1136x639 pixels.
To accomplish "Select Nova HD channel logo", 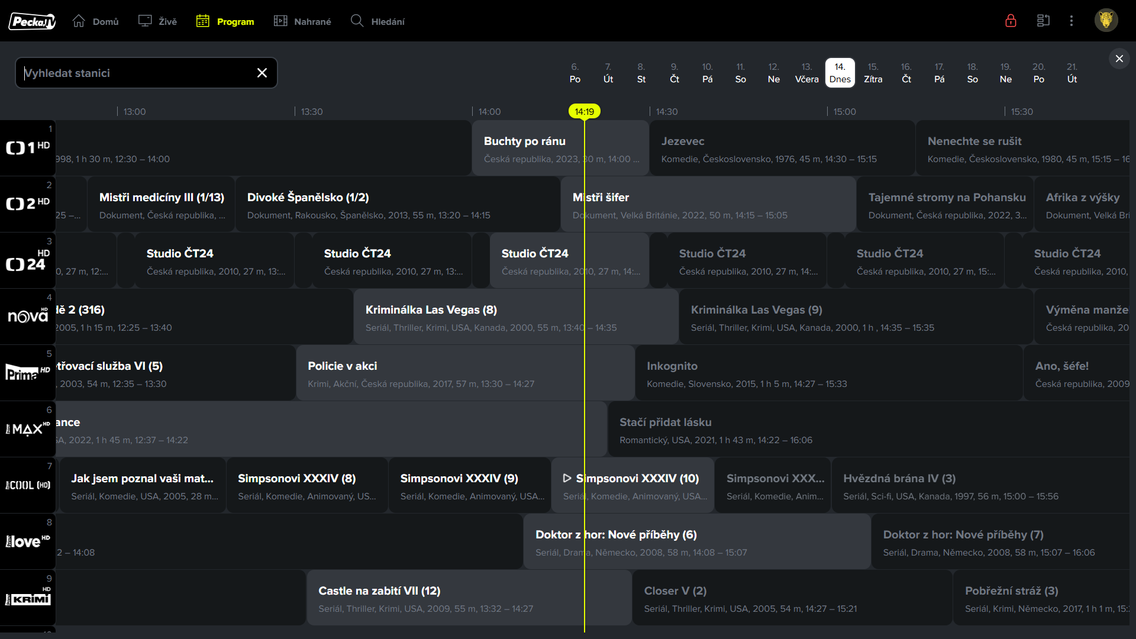I will click(28, 317).
